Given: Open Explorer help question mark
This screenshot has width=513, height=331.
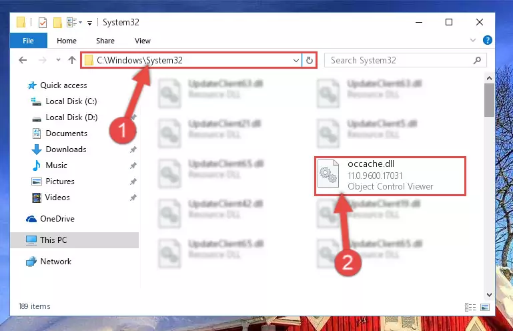Looking at the screenshot, I should point(487,40).
